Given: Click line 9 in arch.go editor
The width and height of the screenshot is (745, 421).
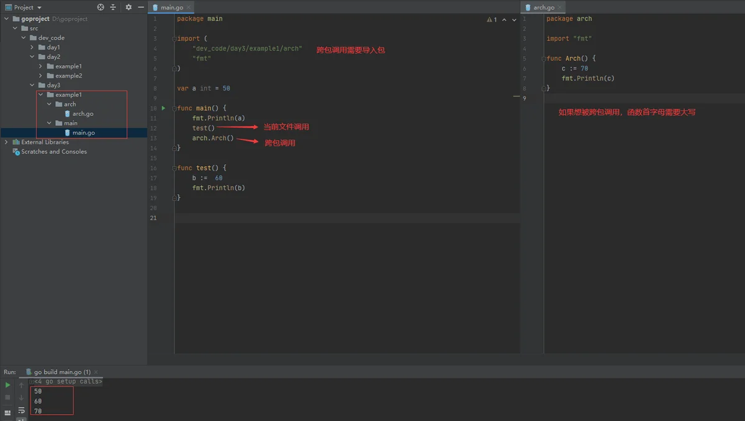Looking at the screenshot, I should 644,98.
